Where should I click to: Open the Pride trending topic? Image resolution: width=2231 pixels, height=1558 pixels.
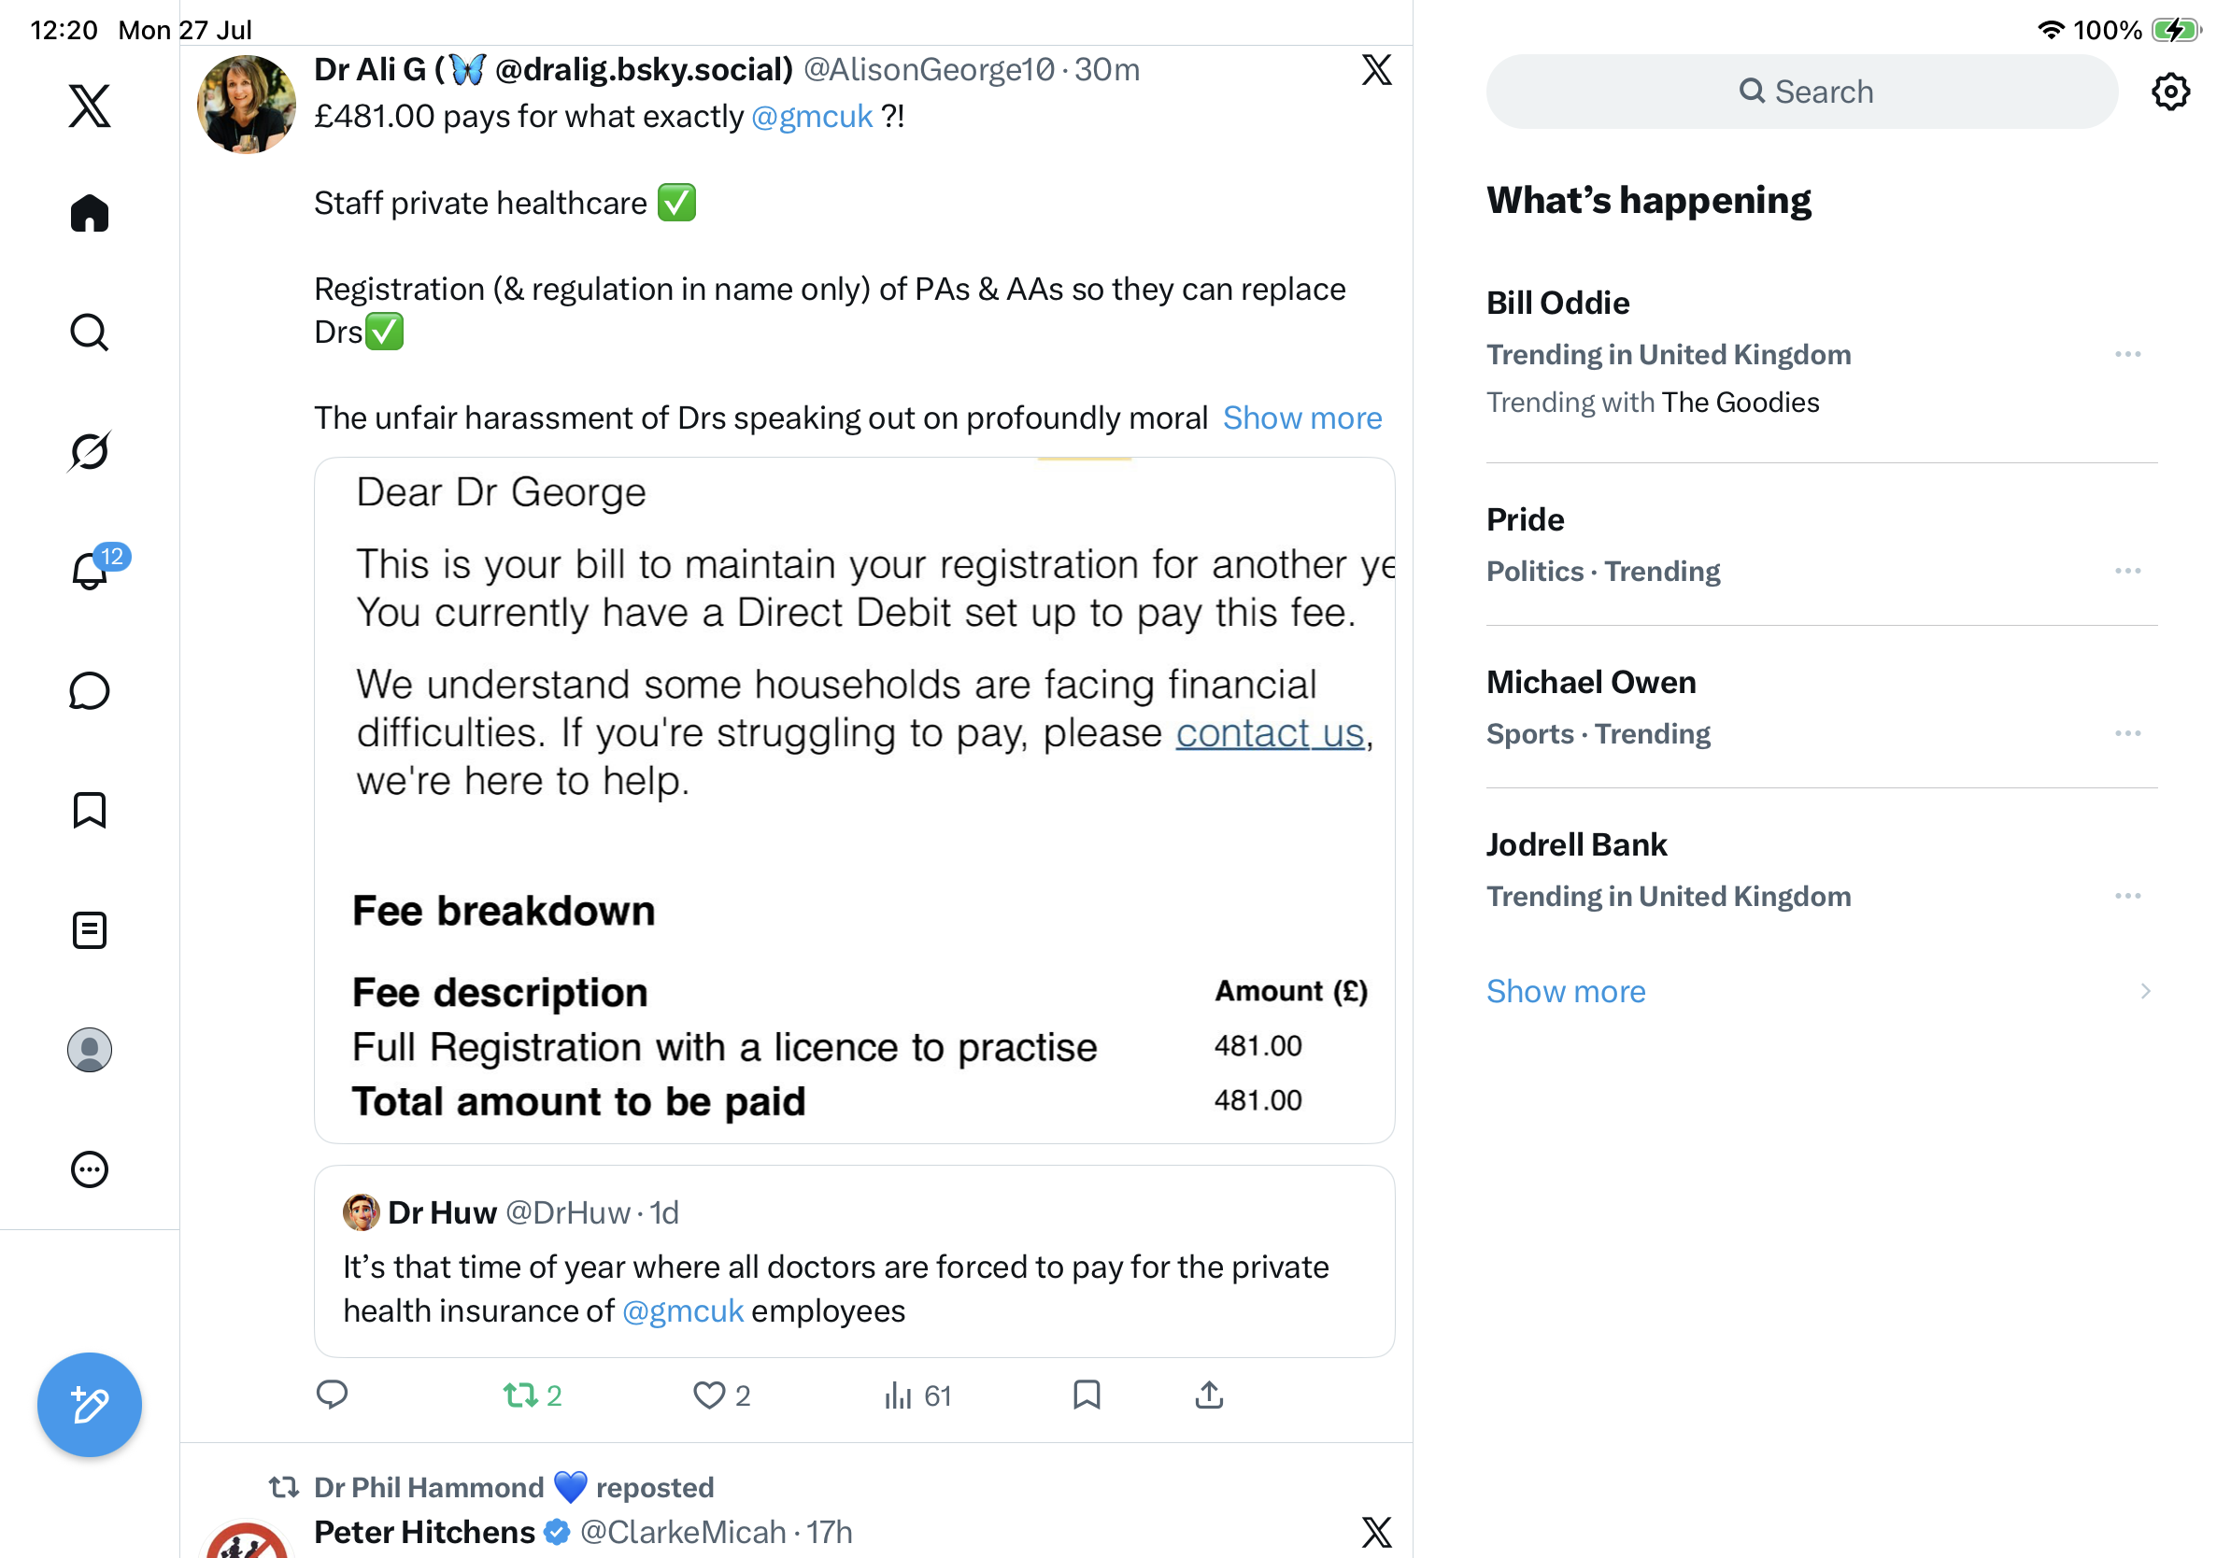pyautogui.click(x=1820, y=544)
